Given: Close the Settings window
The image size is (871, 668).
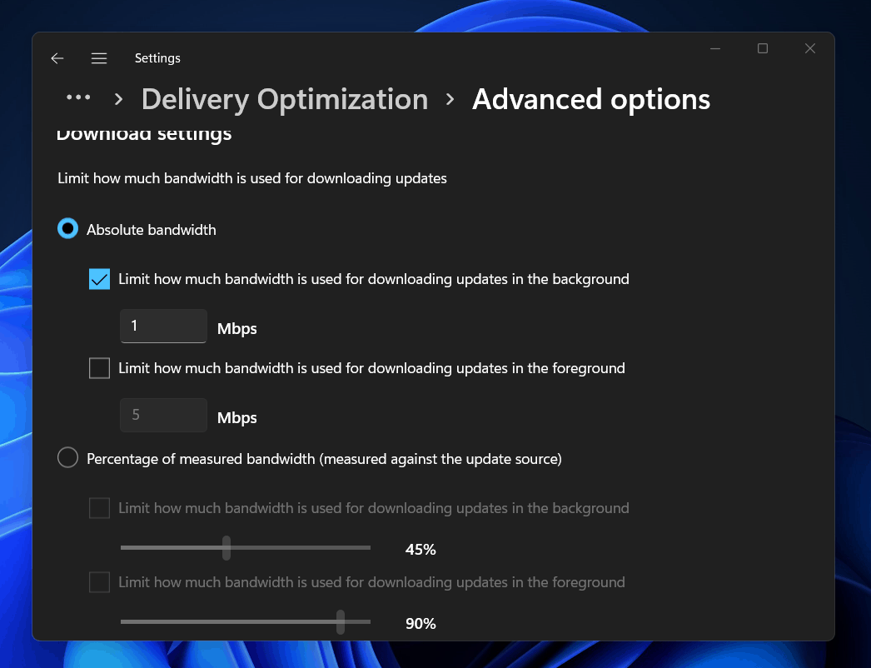Looking at the screenshot, I should click(809, 49).
